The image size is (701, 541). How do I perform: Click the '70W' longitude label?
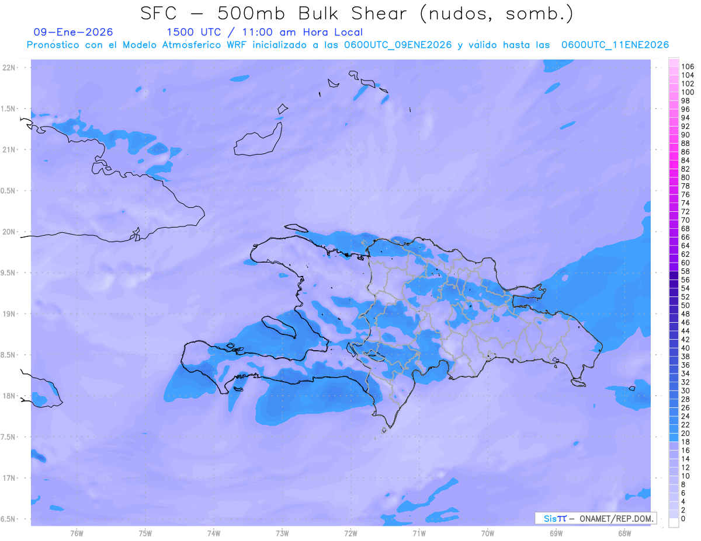click(x=488, y=533)
